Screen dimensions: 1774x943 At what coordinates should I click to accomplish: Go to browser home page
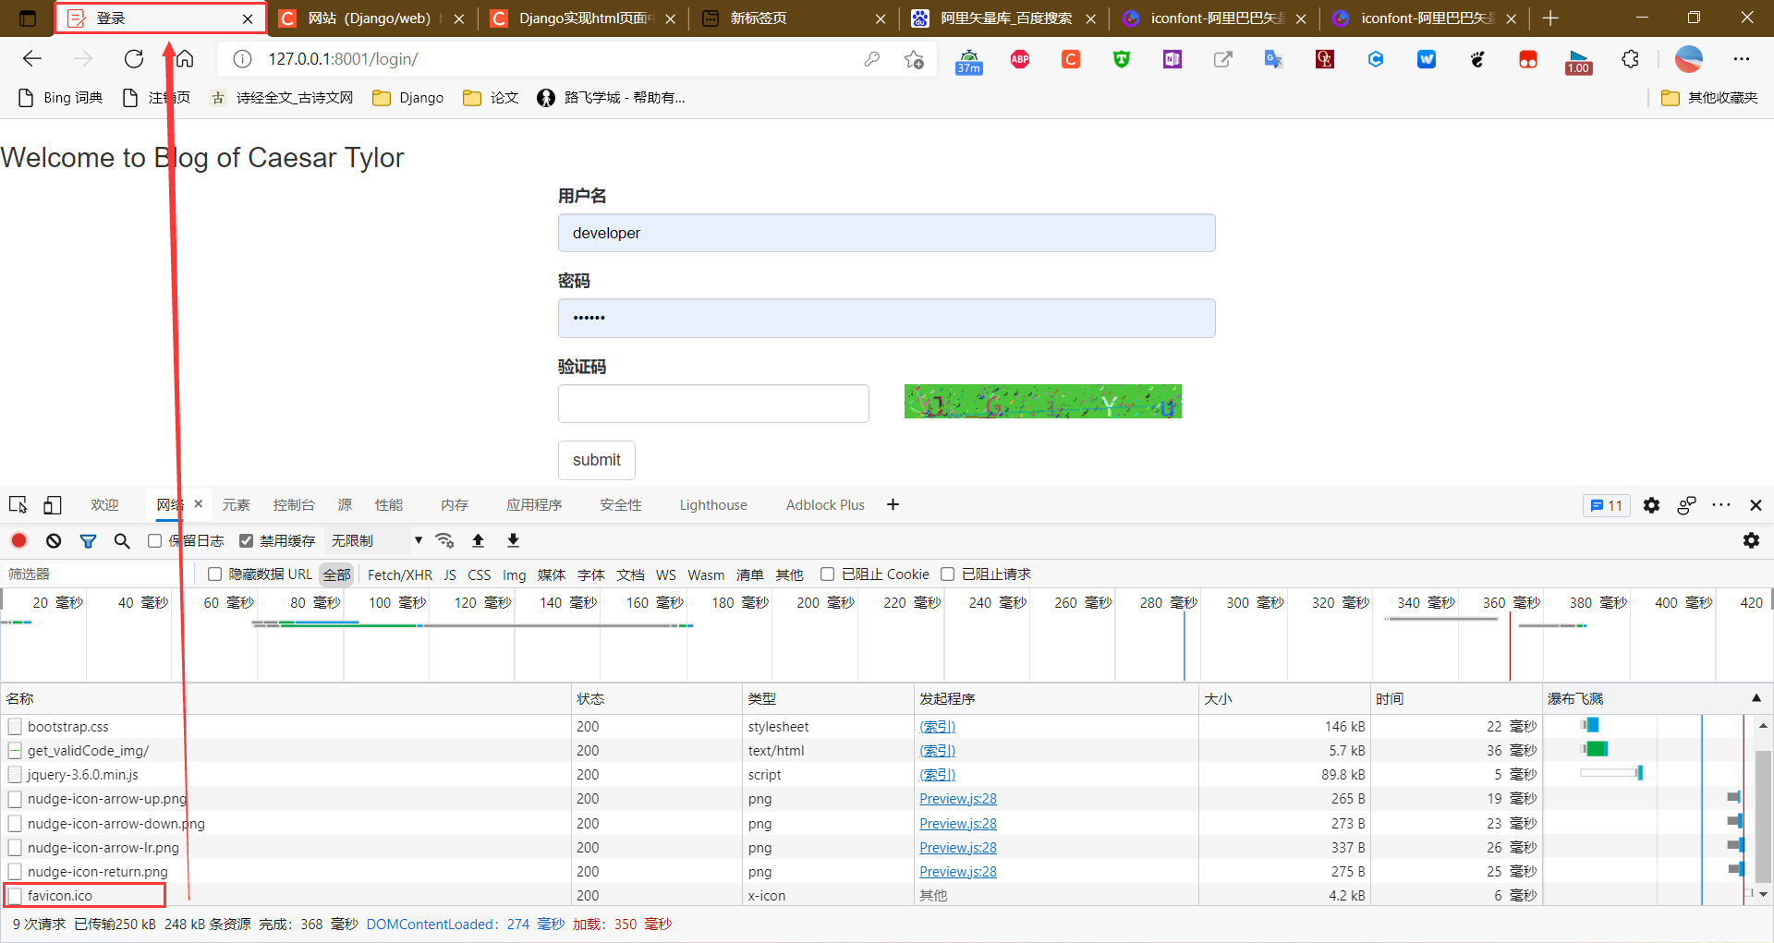pyautogui.click(x=185, y=59)
